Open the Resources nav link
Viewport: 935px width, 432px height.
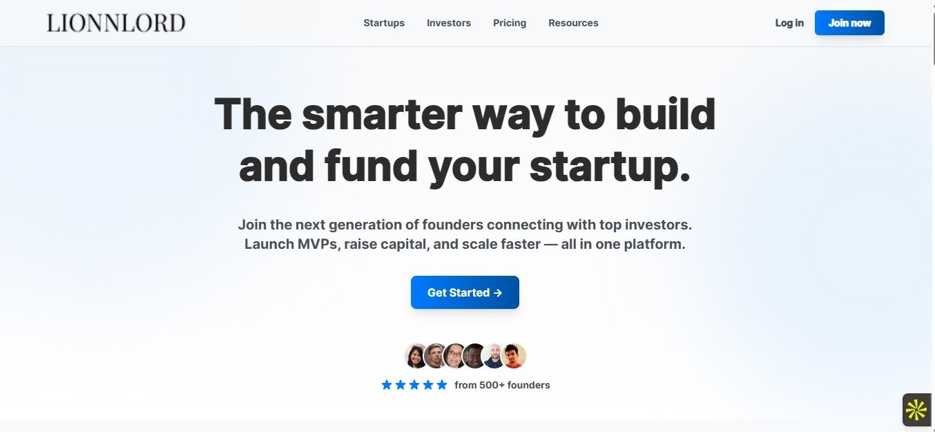(573, 23)
